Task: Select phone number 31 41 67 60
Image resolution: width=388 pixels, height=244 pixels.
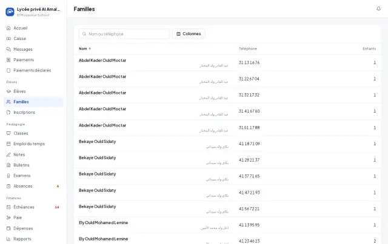Action: [249, 111]
